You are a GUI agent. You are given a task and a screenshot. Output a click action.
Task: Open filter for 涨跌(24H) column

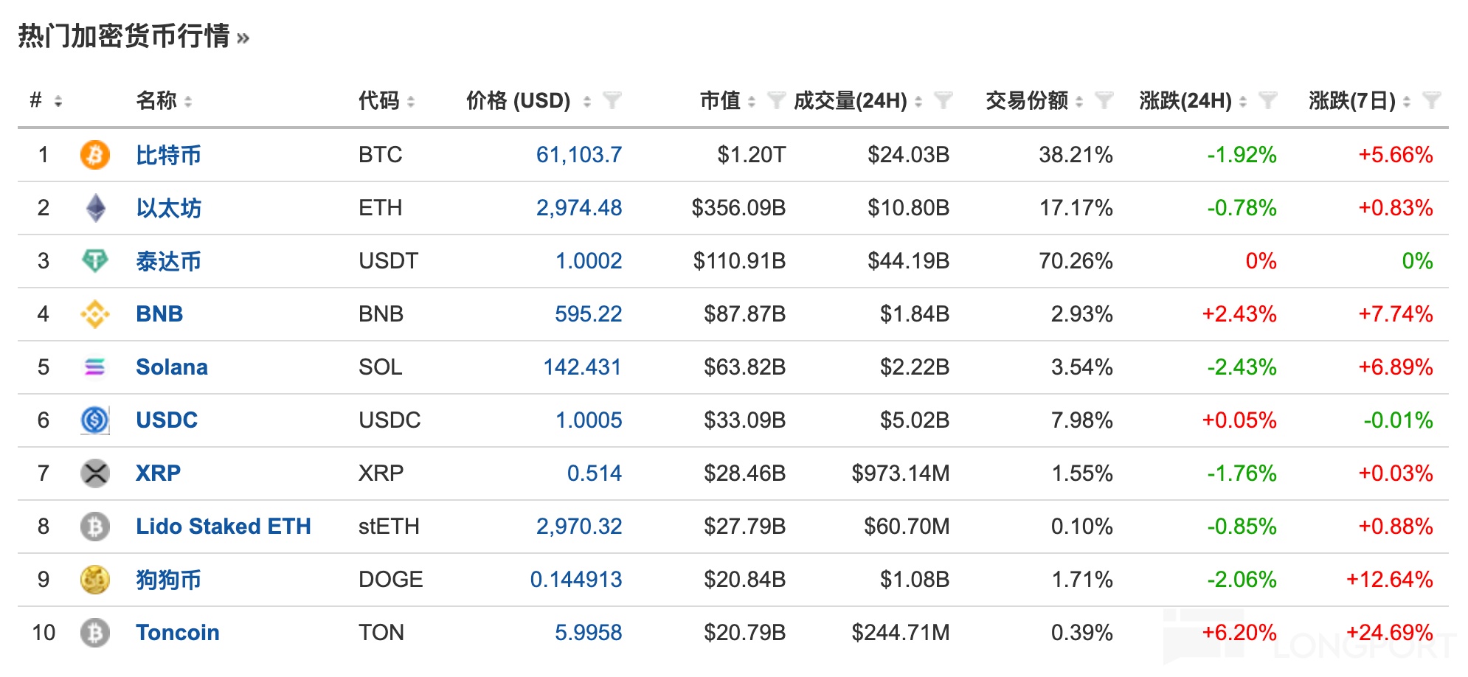[x=1267, y=100]
